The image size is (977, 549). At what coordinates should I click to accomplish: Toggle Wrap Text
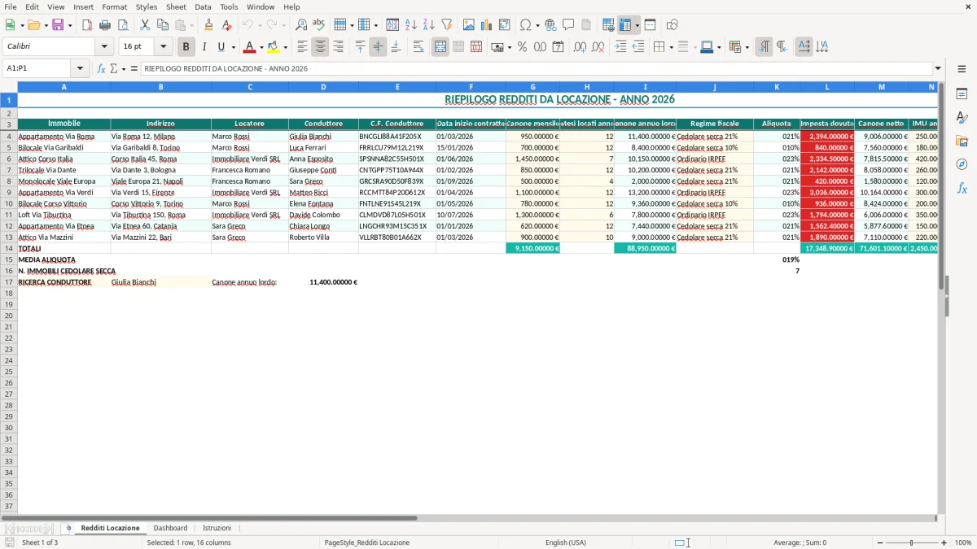point(418,47)
